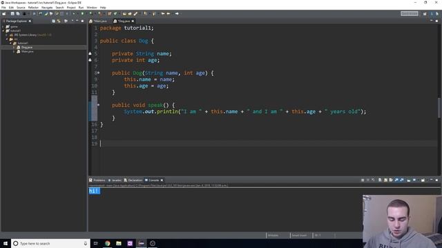The height and width of the screenshot is (248, 442).
Task: Select Dog.java in Package Explorer
Action: (27, 48)
